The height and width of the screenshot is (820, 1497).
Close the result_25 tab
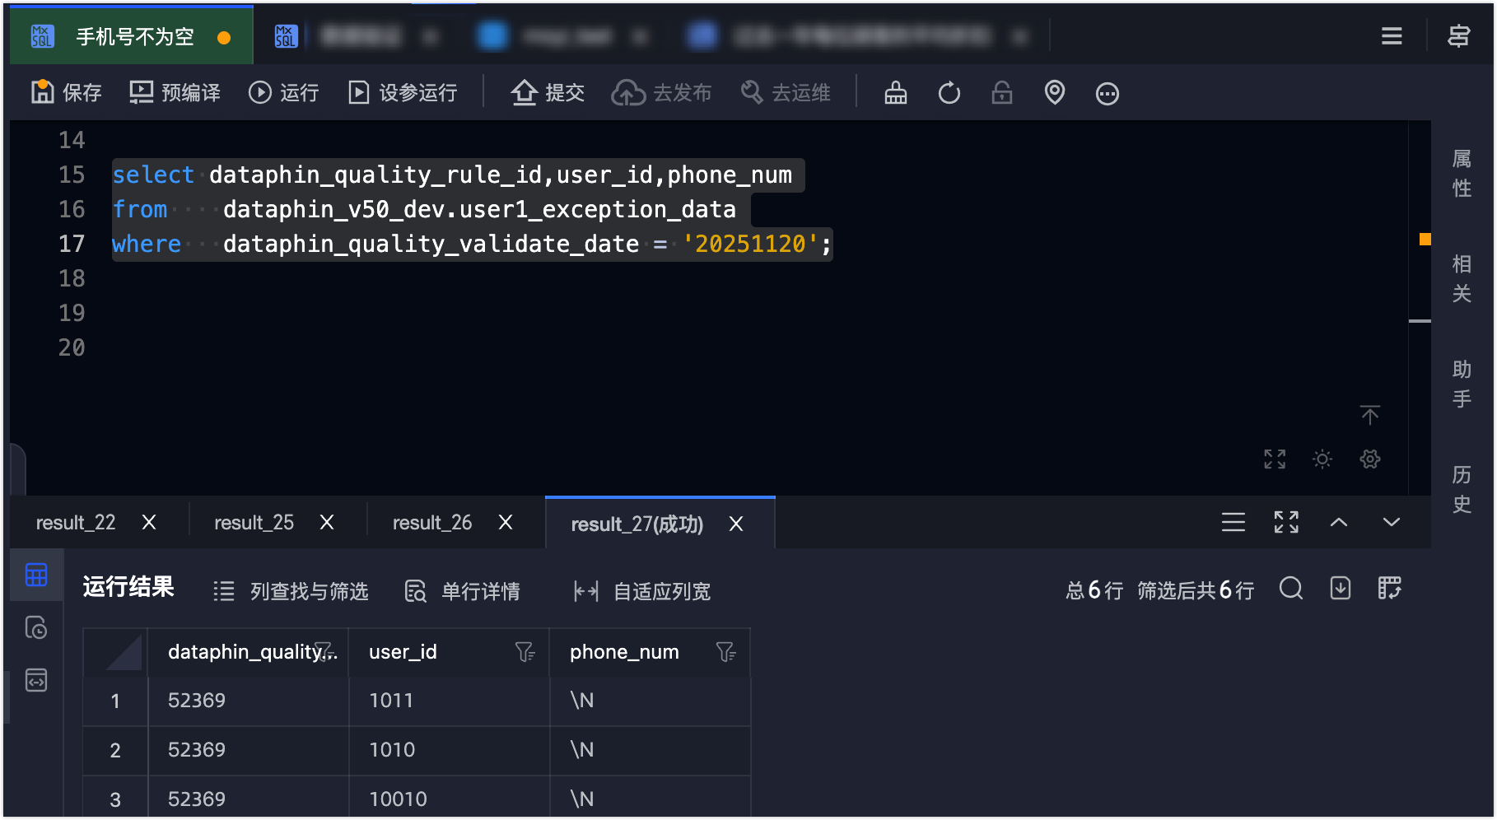327,522
